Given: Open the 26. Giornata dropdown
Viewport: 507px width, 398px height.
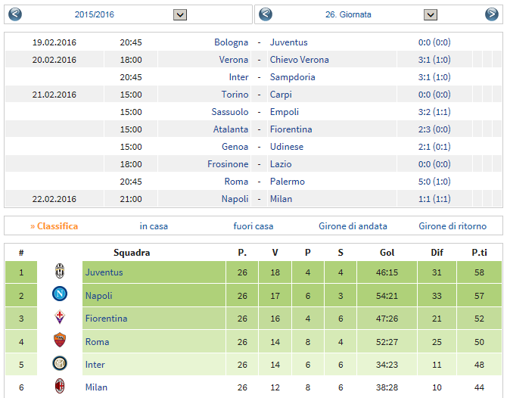Looking at the screenshot, I should [x=431, y=14].
